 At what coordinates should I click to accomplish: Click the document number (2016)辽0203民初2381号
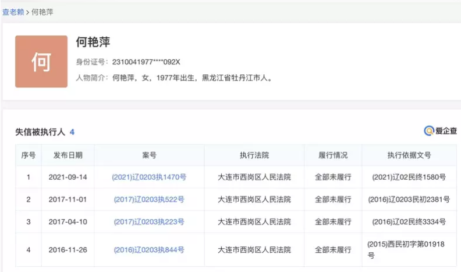(x=409, y=200)
